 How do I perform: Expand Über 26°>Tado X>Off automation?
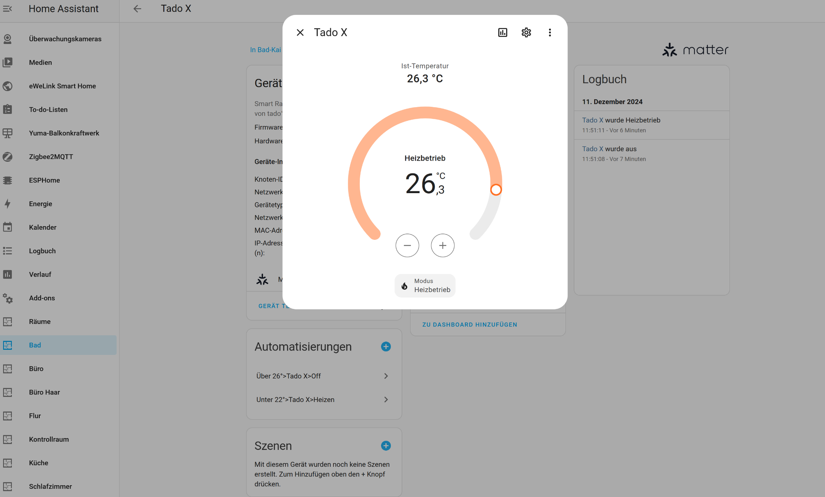pos(322,376)
